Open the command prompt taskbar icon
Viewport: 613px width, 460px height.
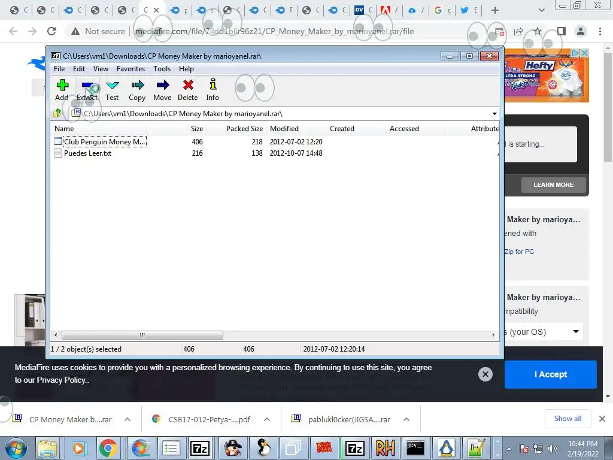pyautogui.click(x=415, y=448)
